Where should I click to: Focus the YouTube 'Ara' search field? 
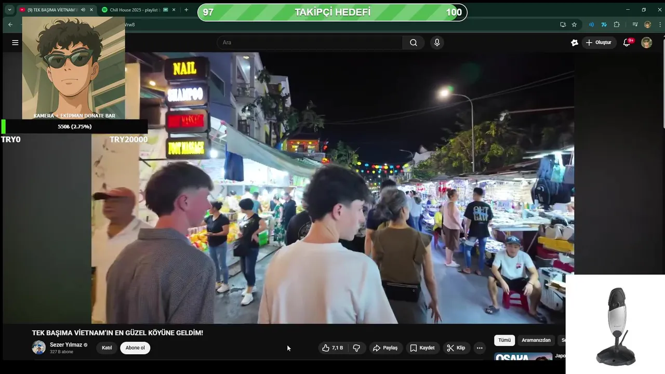[310, 43]
